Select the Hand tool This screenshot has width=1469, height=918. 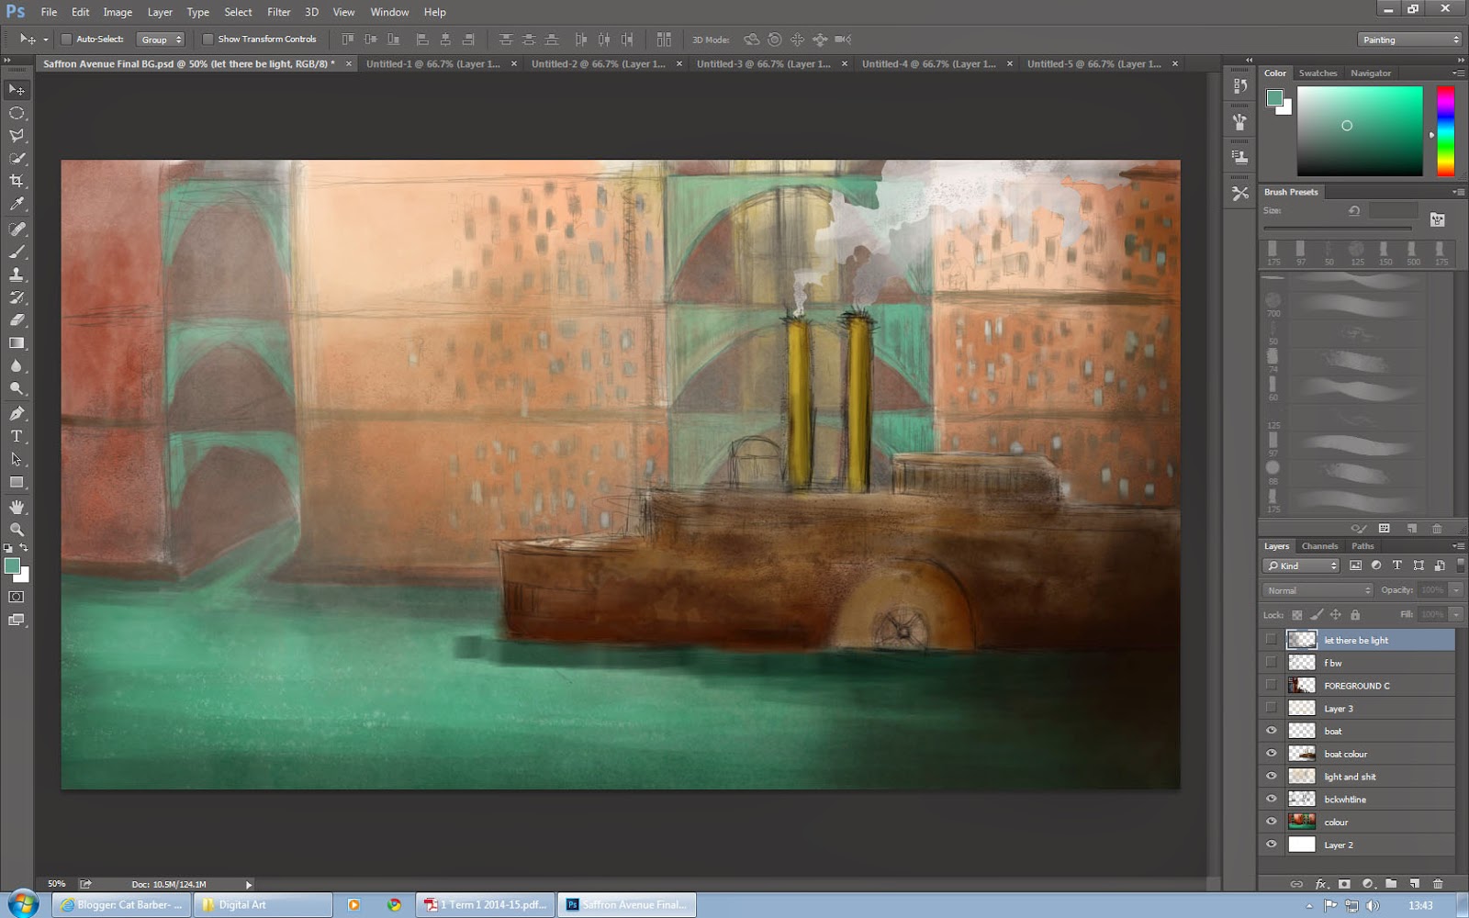tap(17, 507)
